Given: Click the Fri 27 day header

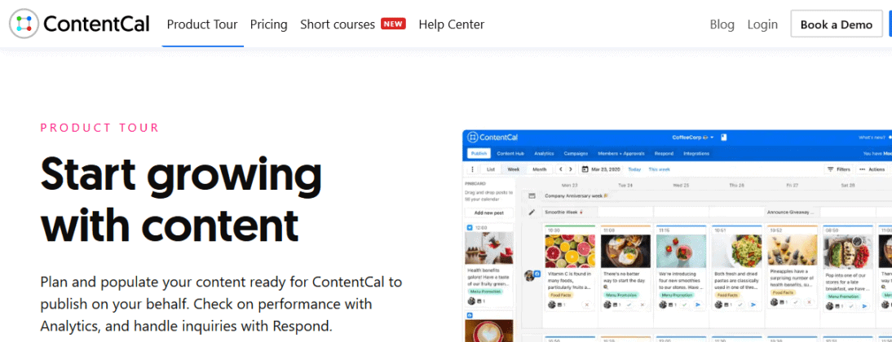Looking at the screenshot, I should coord(792,185).
